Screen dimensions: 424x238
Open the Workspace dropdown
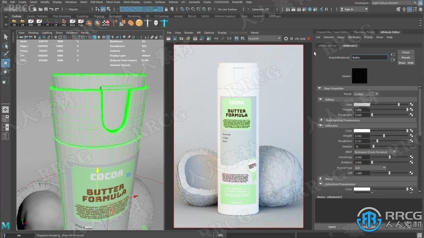[x=394, y=3]
